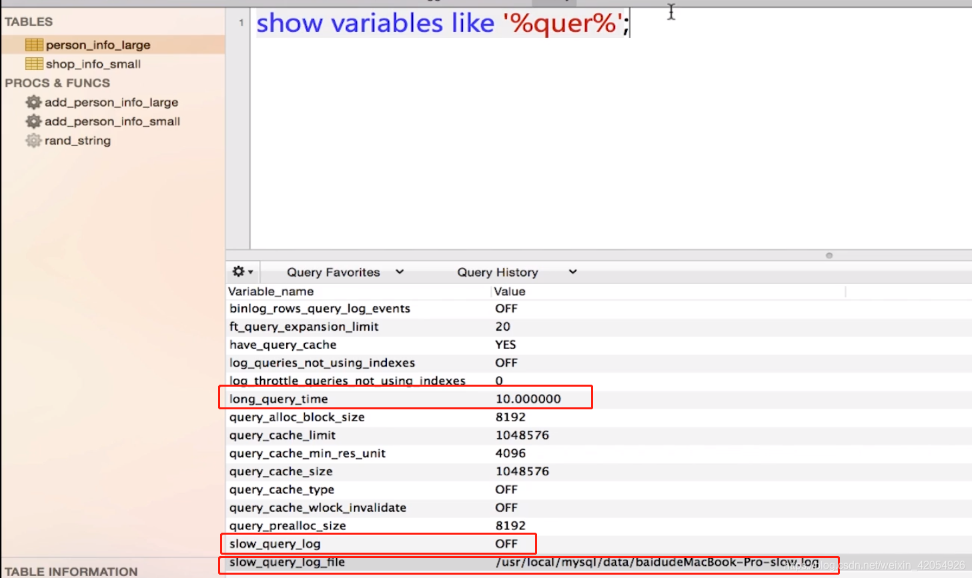Select the slow_query_log_file row
The height and width of the screenshot is (578, 972).
pyautogui.click(x=598, y=562)
